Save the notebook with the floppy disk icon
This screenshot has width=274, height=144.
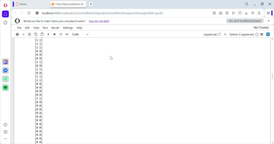(x=17, y=34)
